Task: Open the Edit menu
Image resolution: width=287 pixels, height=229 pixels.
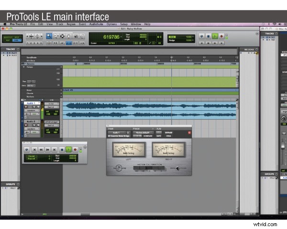Action: tap(41, 24)
